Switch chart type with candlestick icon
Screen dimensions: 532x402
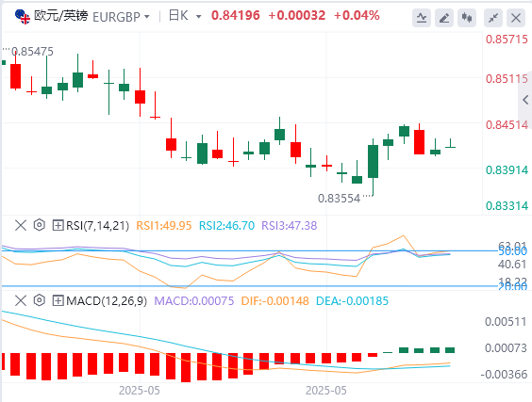tap(467, 18)
